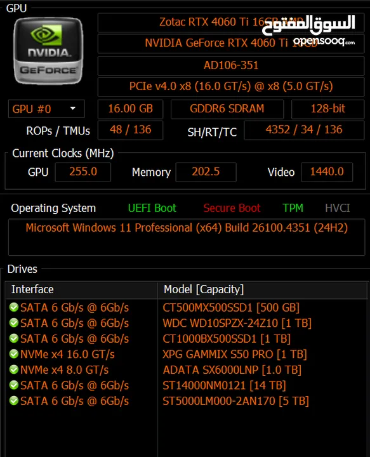This screenshot has height=457, width=370.
Task: Click green status icon for CT500MX500SSD1 drive
Action: (x=14, y=307)
